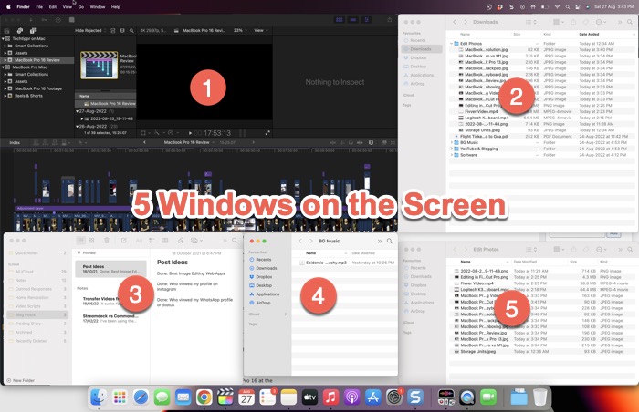Open Titles and Generators sidebar in Final Cut
The image size is (639, 412).
pyautogui.click(x=33, y=30)
